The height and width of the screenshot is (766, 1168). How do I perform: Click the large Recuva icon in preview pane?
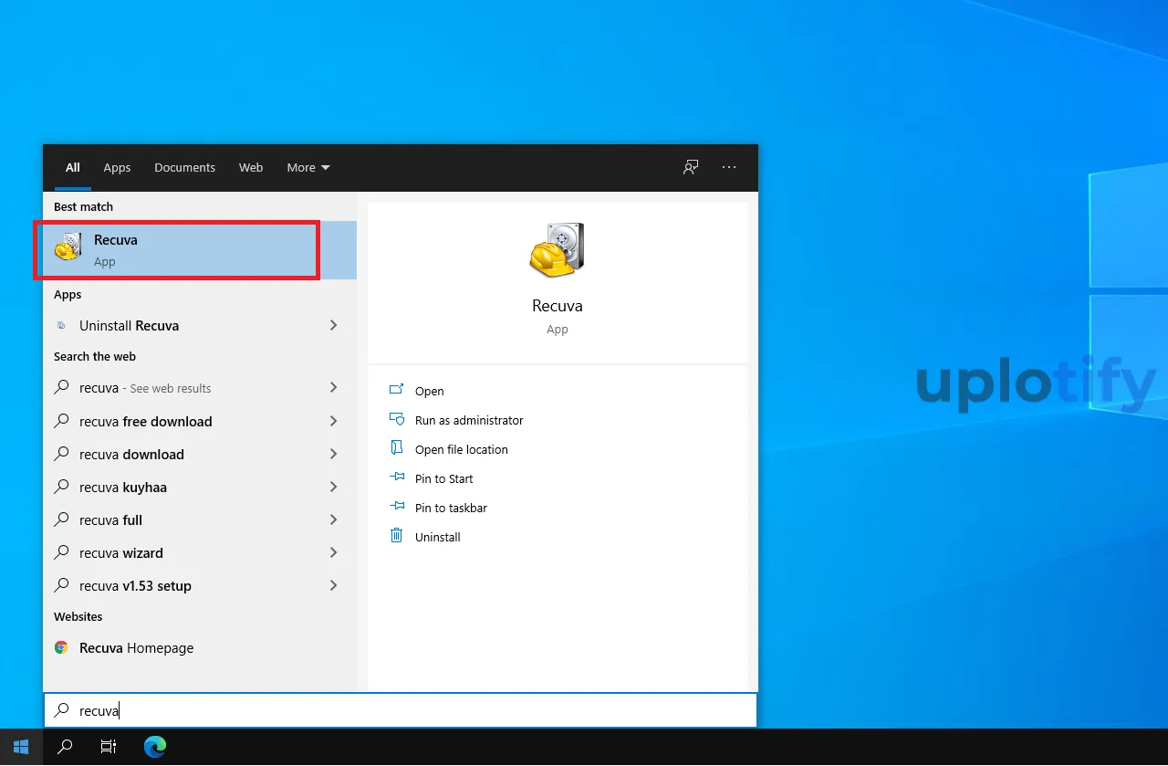coord(557,250)
